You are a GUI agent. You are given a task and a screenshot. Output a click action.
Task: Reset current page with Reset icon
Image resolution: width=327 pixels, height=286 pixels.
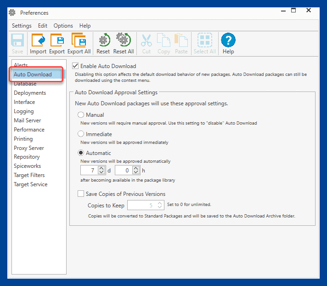[x=103, y=40]
